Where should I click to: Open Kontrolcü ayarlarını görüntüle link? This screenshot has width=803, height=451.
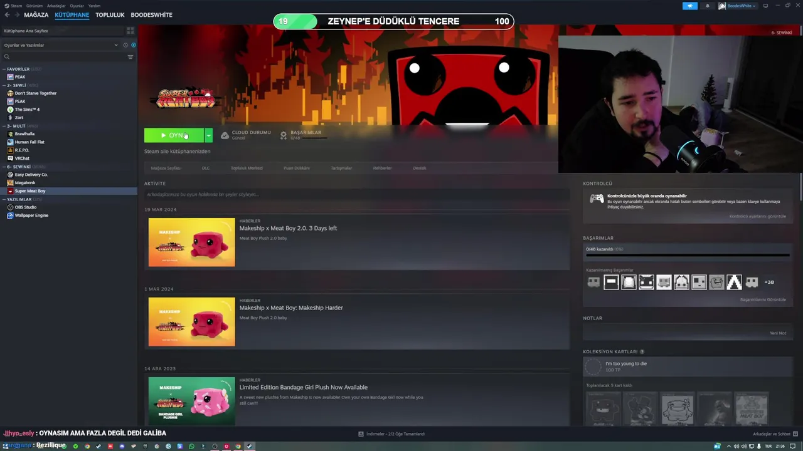point(757,217)
